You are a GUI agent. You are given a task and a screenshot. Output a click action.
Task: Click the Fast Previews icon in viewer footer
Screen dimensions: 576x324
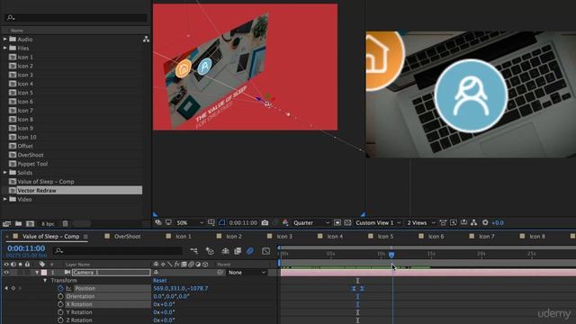tap(454, 222)
